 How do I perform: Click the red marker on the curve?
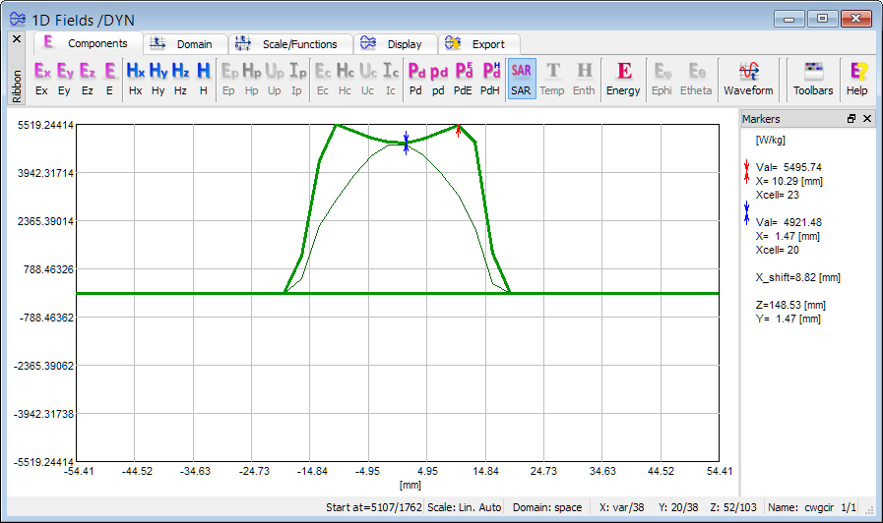[459, 130]
